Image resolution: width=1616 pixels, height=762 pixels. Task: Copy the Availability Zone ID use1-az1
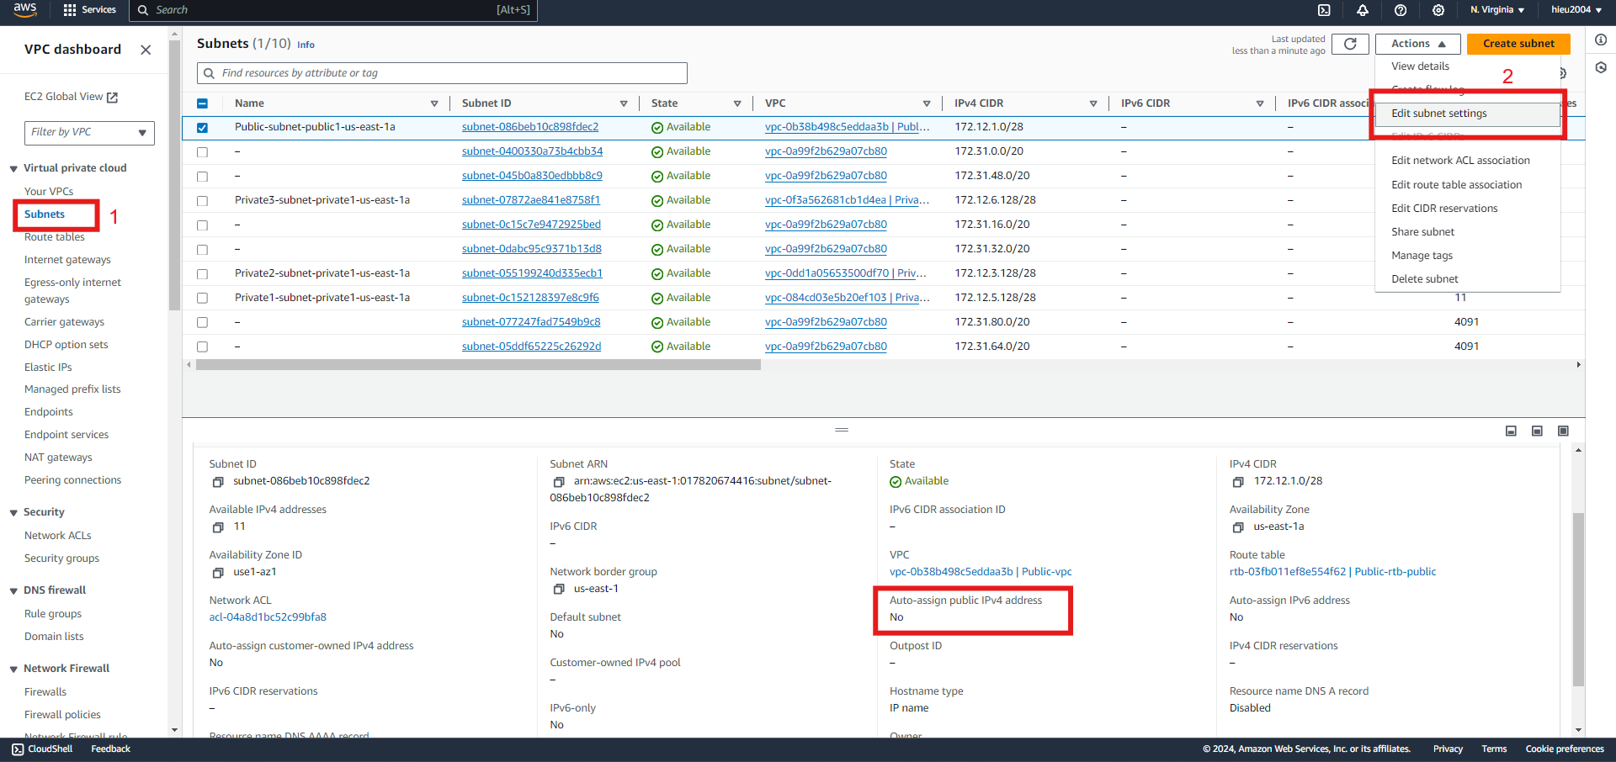click(x=218, y=573)
